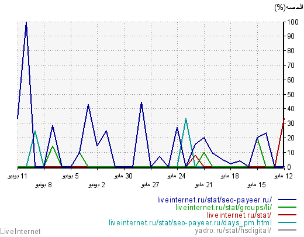Click the date label with 27
The width and height of the screenshot is (304, 237).
point(150,185)
